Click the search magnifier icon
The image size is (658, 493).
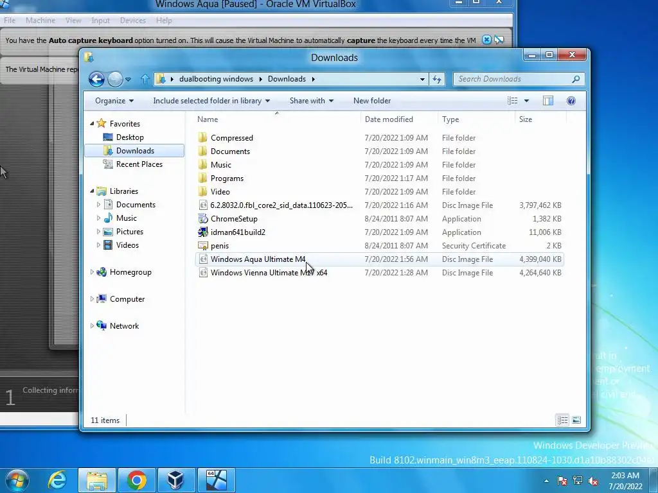576,79
